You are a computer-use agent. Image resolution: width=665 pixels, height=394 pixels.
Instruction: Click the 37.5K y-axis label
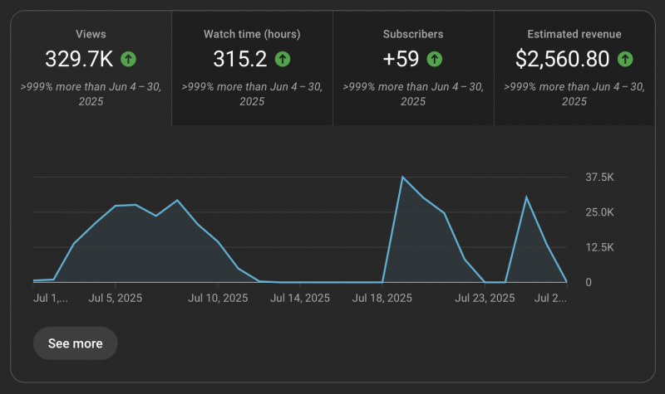coord(600,178)
